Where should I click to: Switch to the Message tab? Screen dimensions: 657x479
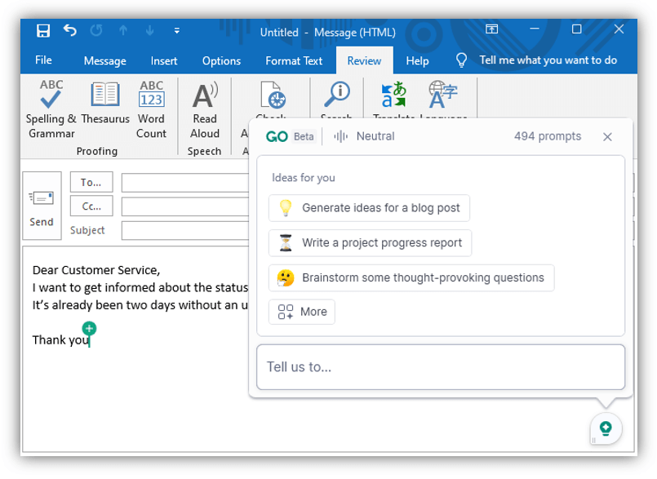(104, 60)
